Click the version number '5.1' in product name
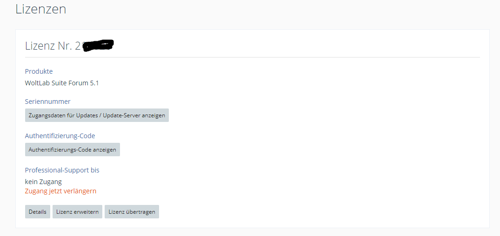 click(x=93, y=83)
